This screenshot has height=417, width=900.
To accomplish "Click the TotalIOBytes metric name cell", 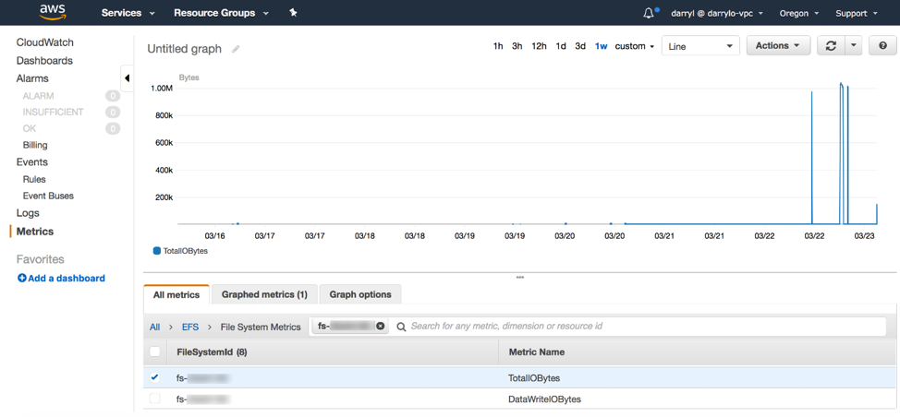I will click(x=534, y=378).
